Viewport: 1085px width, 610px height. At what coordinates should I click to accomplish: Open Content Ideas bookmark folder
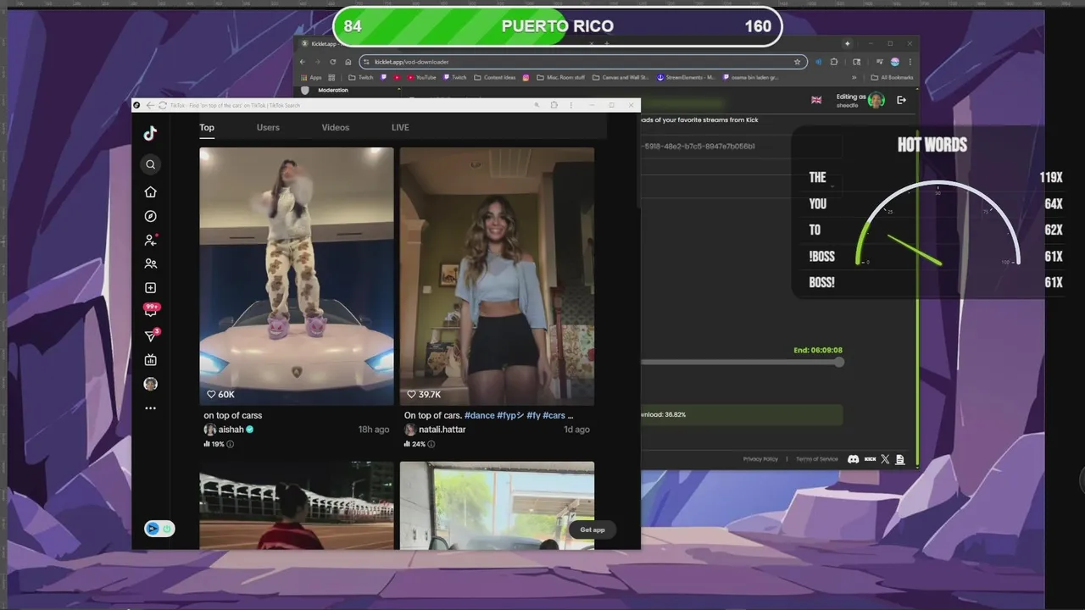(x=494, y=77)
